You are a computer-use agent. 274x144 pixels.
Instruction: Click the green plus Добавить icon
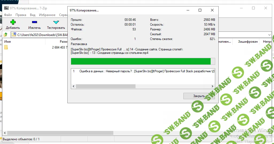pos(13,22)
